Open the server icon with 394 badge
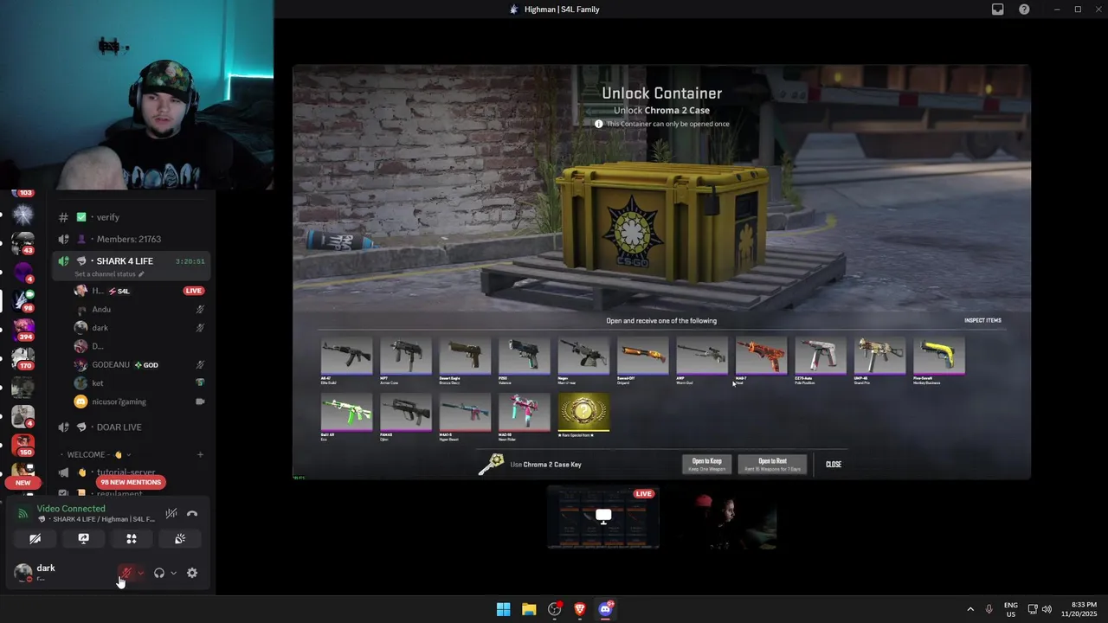Image resolution: width=1108 pixels, height=623 pixels. pos(23,329)
